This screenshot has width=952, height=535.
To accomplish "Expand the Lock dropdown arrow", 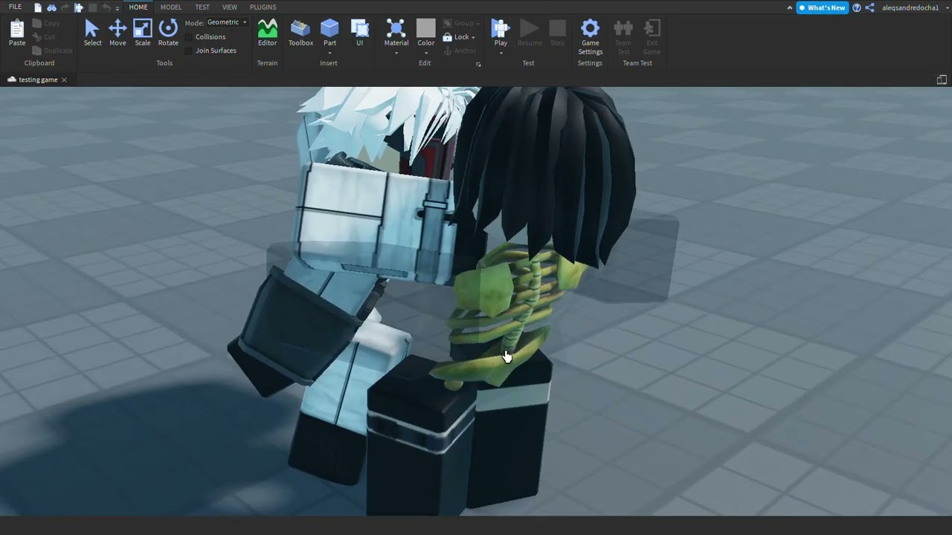I will point(473,38).
